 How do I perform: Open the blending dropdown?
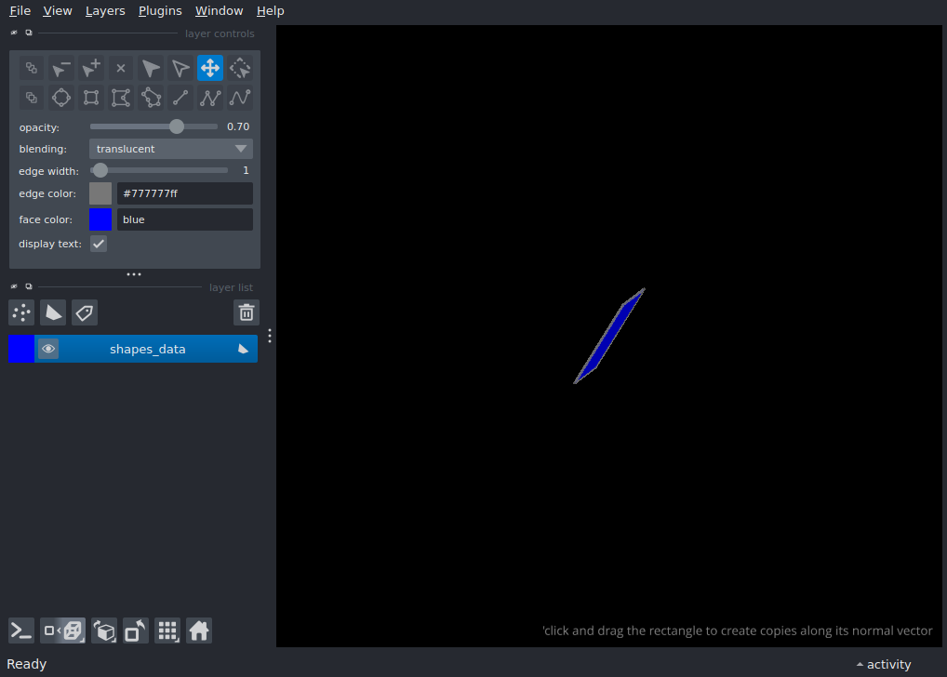pos(170,148)
